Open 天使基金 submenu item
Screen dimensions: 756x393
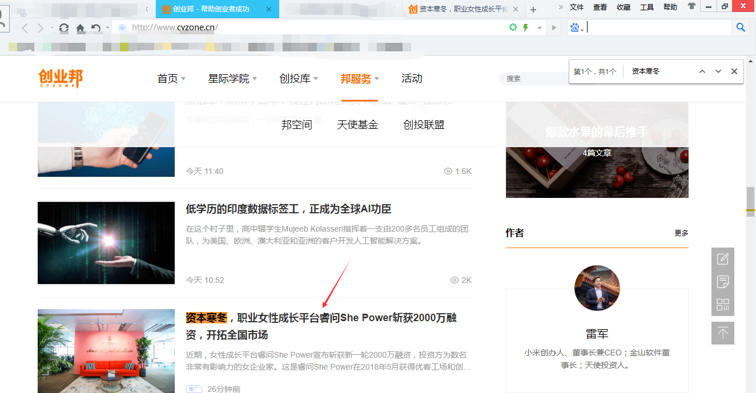coord(357,125)
